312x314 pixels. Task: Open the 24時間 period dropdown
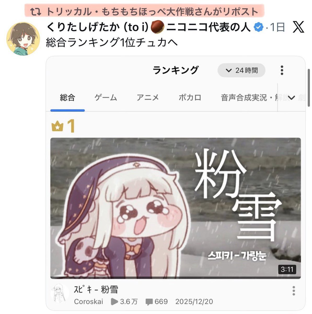tap(241, 70)
